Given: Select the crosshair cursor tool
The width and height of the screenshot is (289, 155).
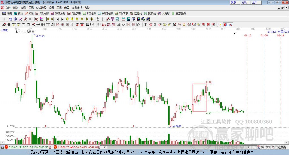Looking at the screenshot, I should point(103,19).
